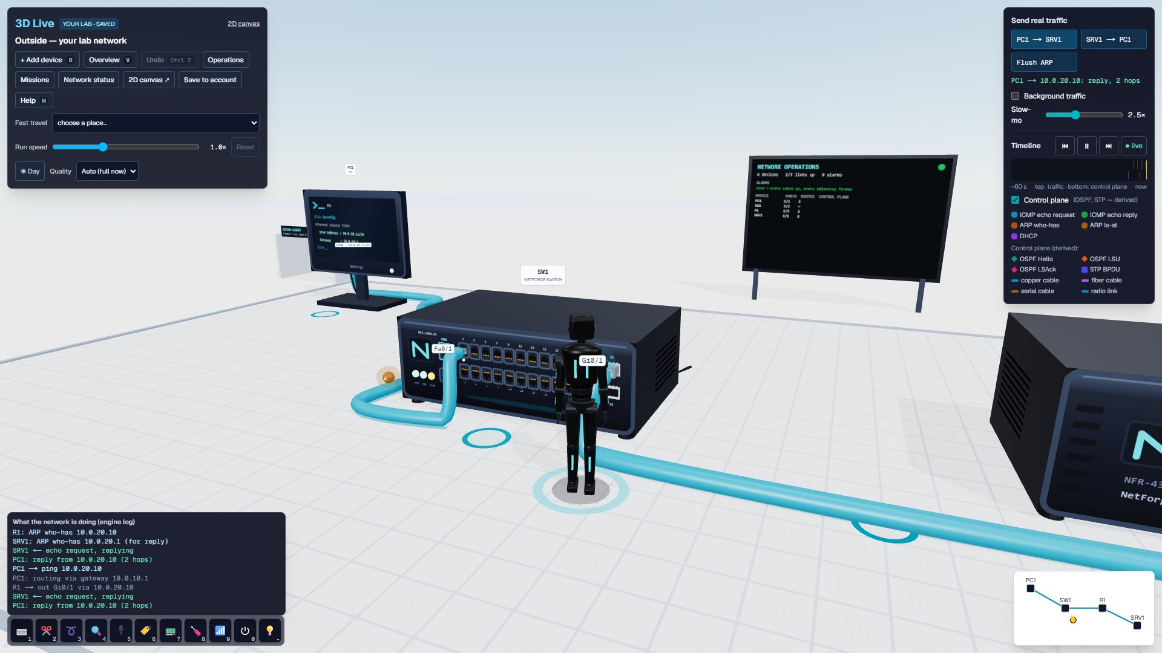Select the screwdriver tool

pos(195,631)
